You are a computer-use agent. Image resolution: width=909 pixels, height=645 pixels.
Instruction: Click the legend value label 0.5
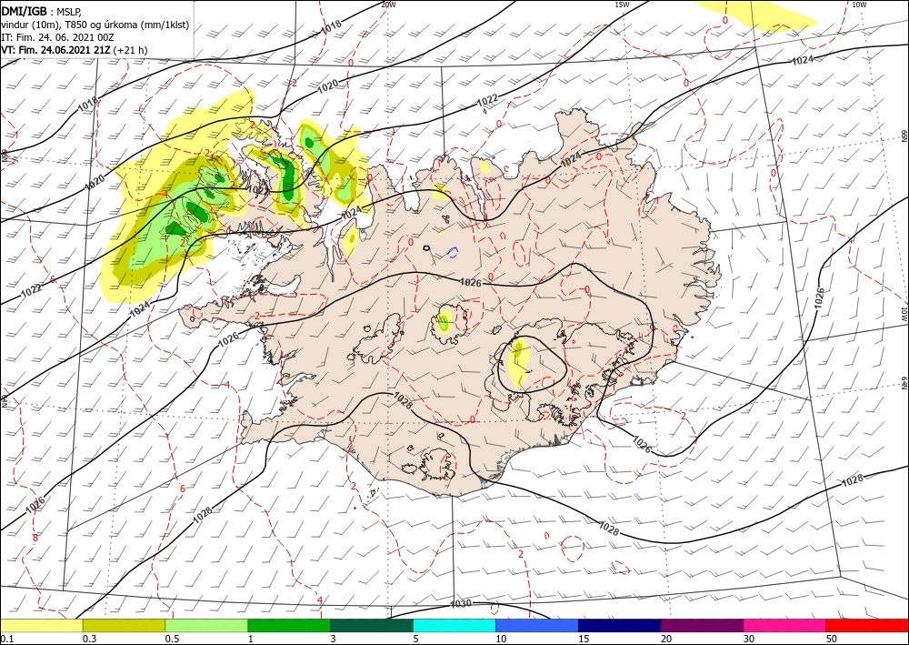[172, 639]
